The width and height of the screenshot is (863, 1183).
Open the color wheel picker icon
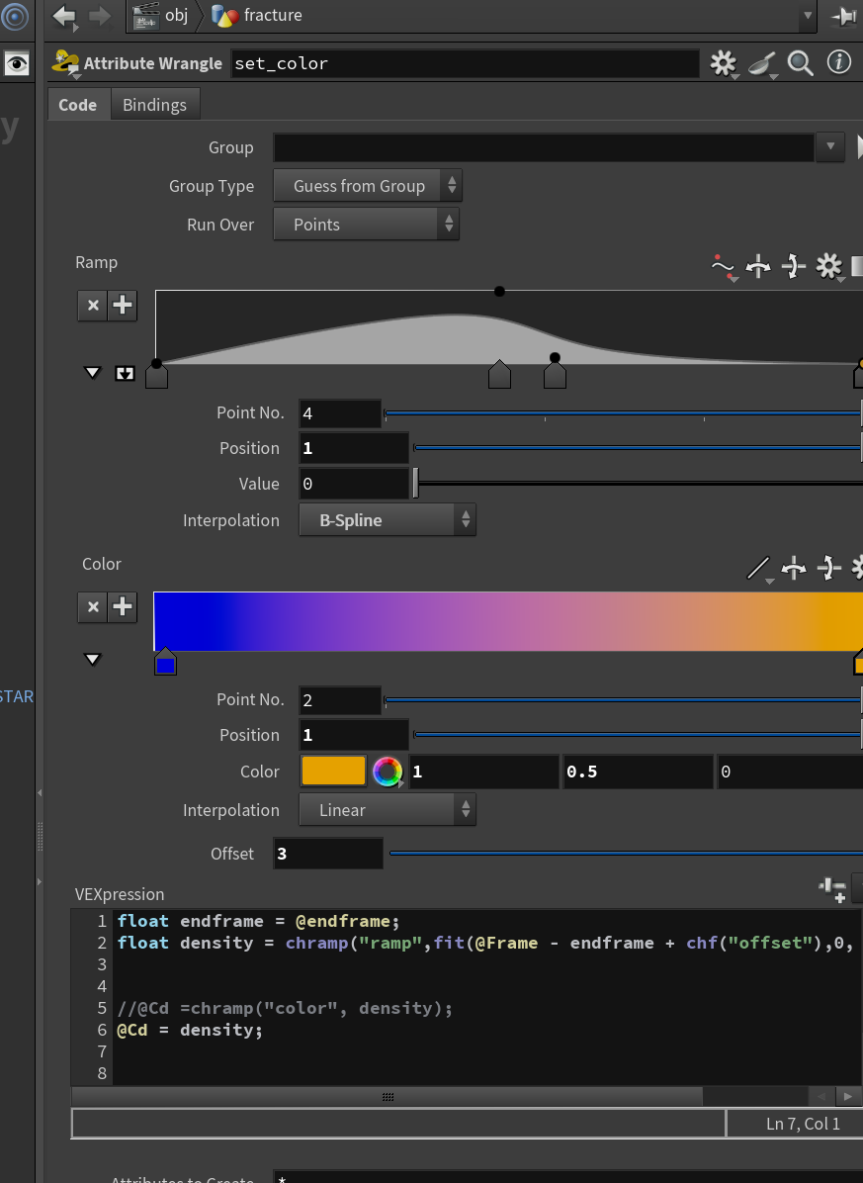pyautogui.click(x=388, y=772)
